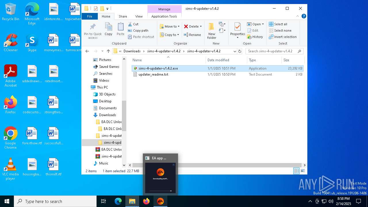368x207 pixels.
Task: Sort by Date modified column
Action: (226, 60)
